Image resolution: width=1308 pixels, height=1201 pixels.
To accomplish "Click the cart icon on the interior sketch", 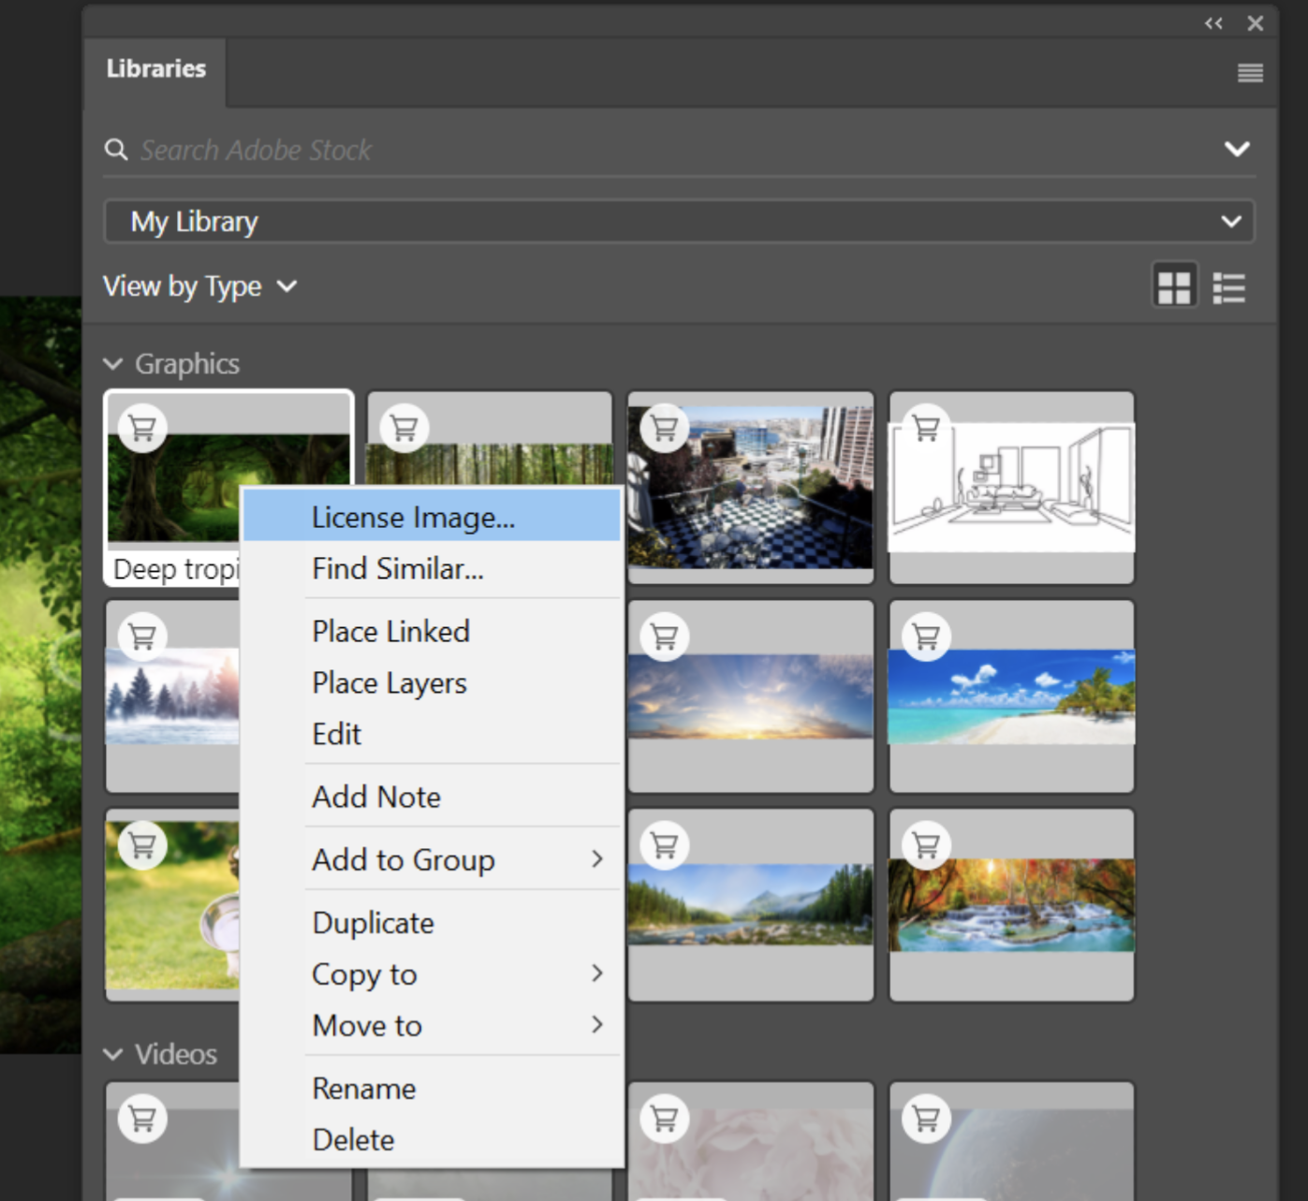I will (x=927, y=427).
